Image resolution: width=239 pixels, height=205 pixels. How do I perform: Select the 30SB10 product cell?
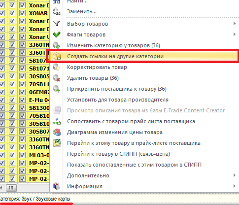(x=39, y=124)
